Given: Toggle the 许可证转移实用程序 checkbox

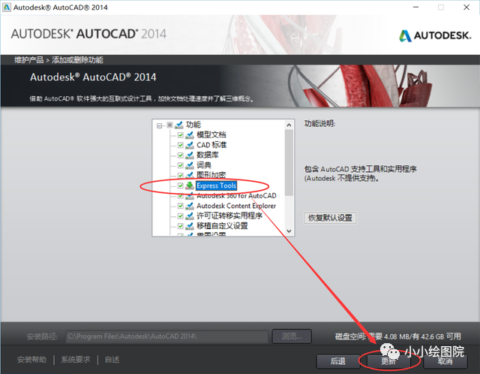Looking at the screenshot, I should (181, 216).
